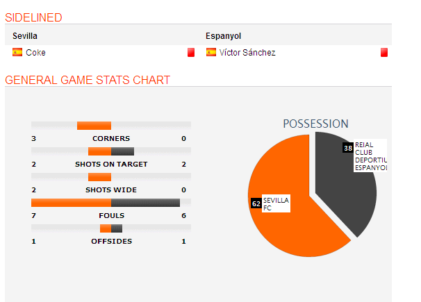421x302 pixels.
Task: Select the Espanyol team header
Action: [224, 35]
